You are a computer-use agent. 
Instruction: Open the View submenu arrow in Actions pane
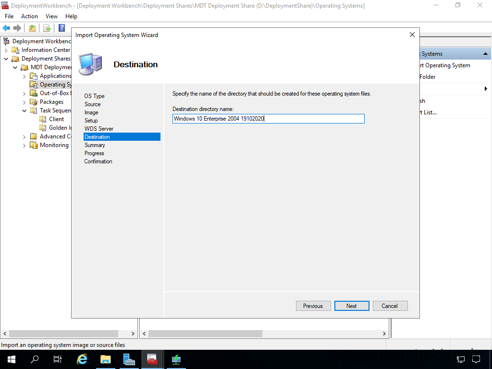point(486,89)
